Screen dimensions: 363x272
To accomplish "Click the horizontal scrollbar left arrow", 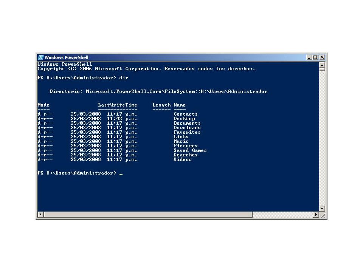I will 40,215.
